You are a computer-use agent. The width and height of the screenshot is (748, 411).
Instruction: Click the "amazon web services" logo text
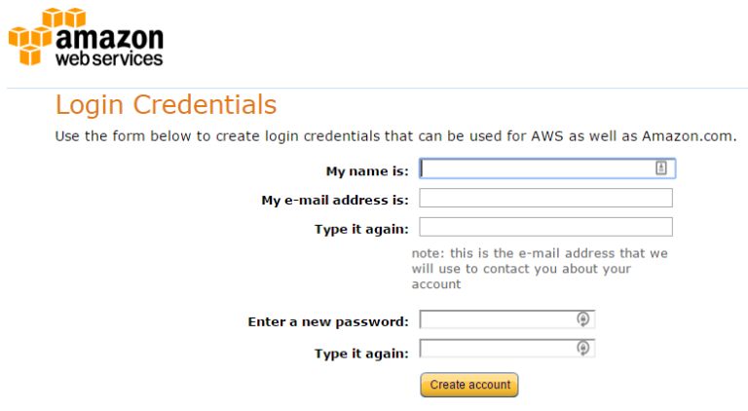tap(108, 46)
